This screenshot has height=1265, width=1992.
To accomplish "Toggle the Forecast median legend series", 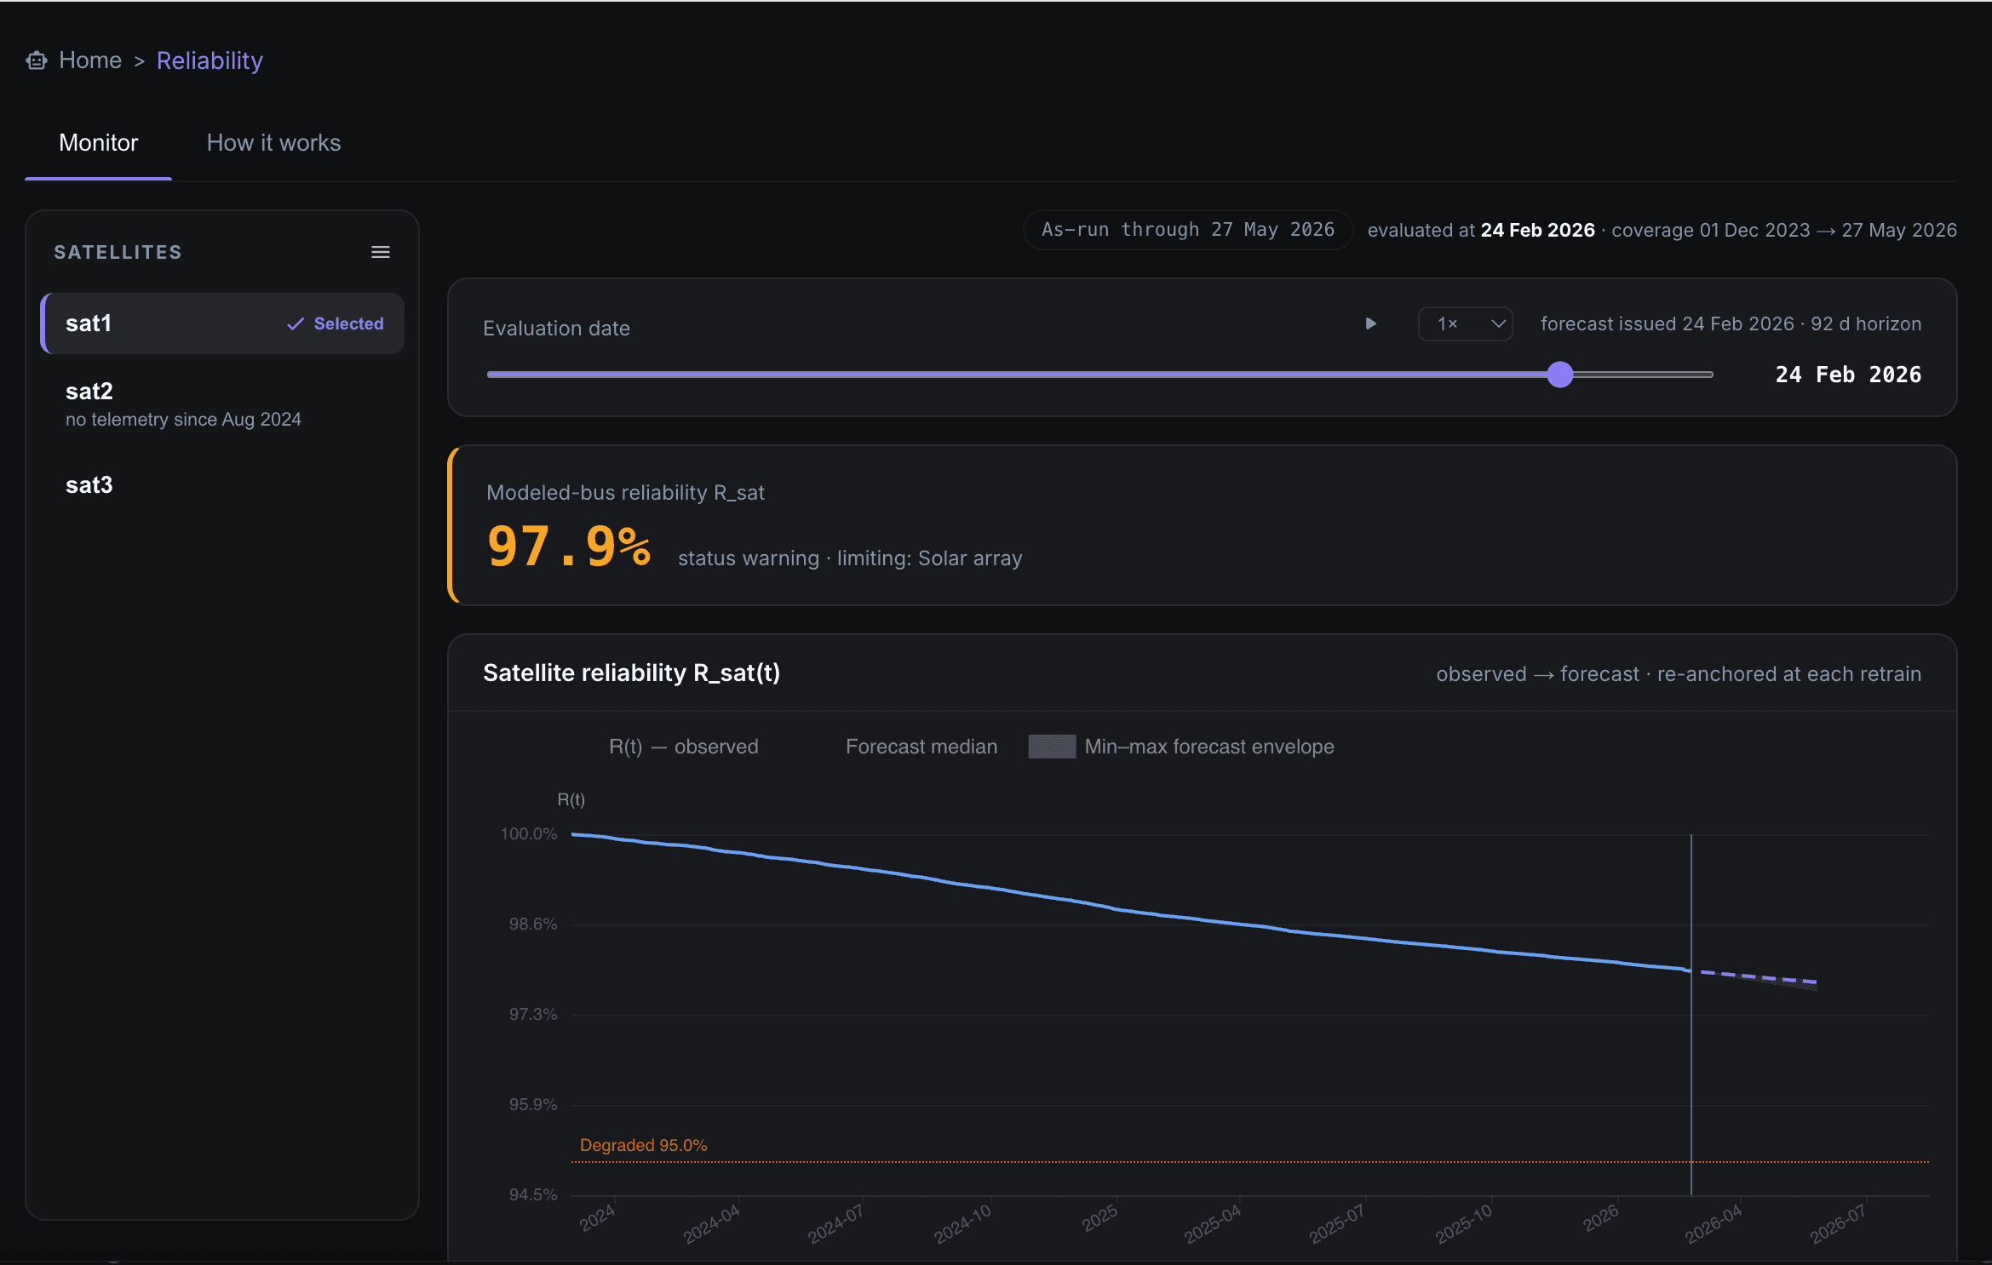I will [x=921, y=747].
